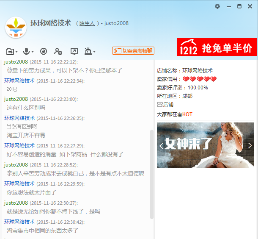The width and height of the screenshot is (258, 239).
Task: Click sender 环球网络技术 at 22:27:29
Action: tap(19, 145)
